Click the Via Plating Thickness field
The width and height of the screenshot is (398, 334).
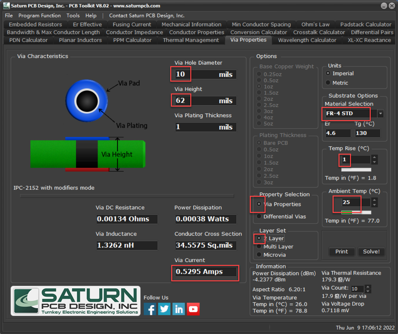(x=206, y=127)
